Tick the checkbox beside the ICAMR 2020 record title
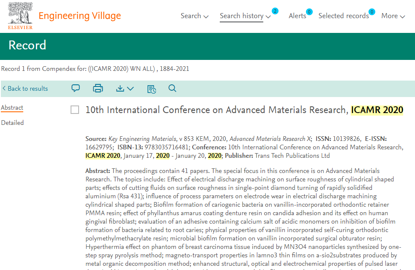The height and width of the screenshot is (270, 415). (x=75, y=110)
